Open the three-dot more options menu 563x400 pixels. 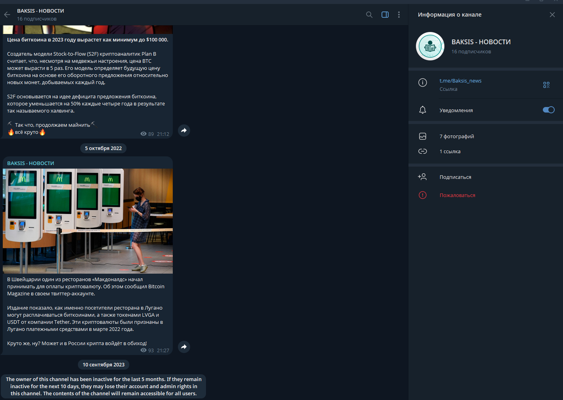click(399, 15)
